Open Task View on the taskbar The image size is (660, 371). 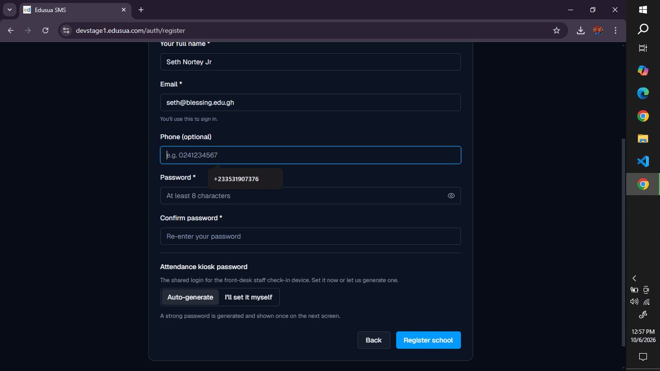click(x=643, y=48)
